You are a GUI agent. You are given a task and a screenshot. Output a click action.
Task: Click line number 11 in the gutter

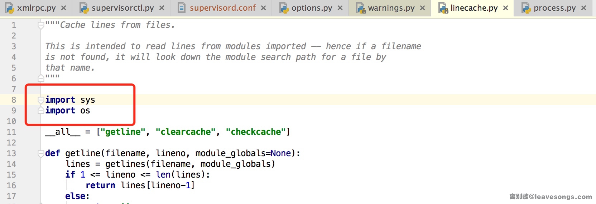click(11, 132)
